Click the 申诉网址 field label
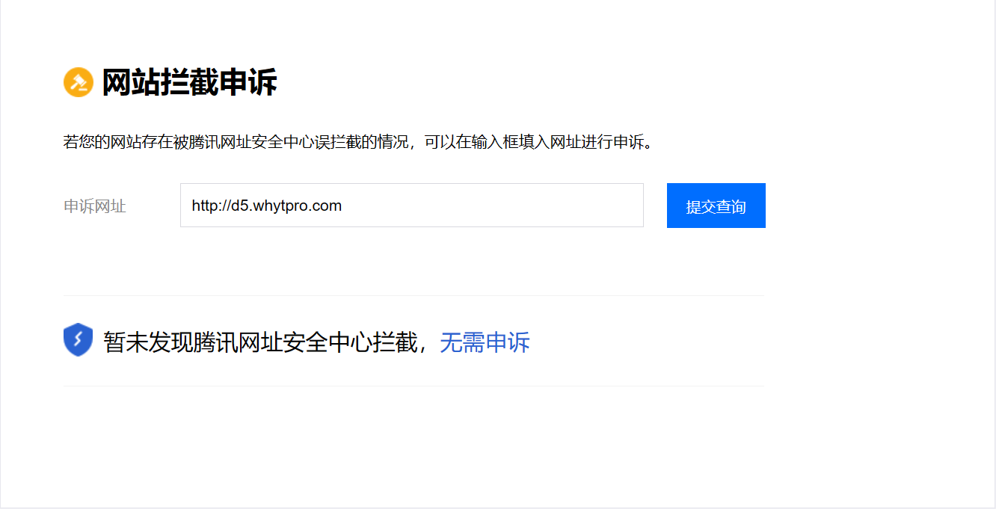The height and width of the screenshot is (509, 996). coord(95,206)
